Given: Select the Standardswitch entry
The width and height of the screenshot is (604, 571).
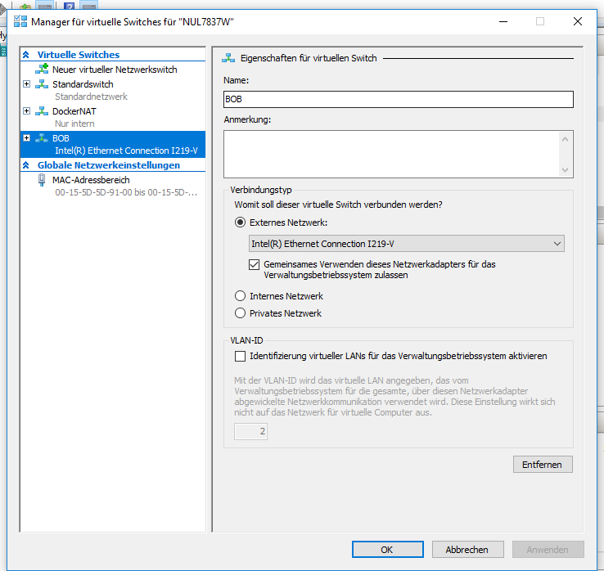Looking at the screenshot, I should [83, 84].
